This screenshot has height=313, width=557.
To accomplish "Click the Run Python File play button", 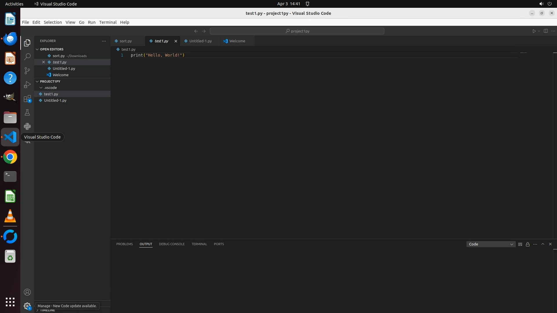I will 534,31.
